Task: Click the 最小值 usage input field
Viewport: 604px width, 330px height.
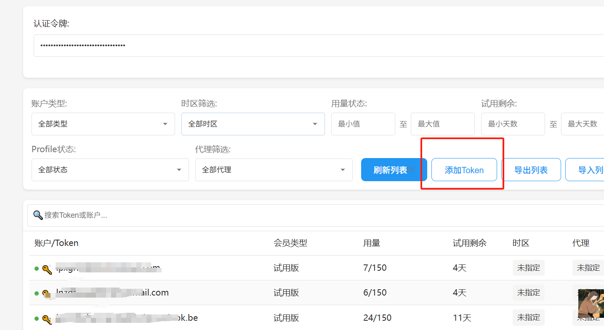Action: [363, 124]
